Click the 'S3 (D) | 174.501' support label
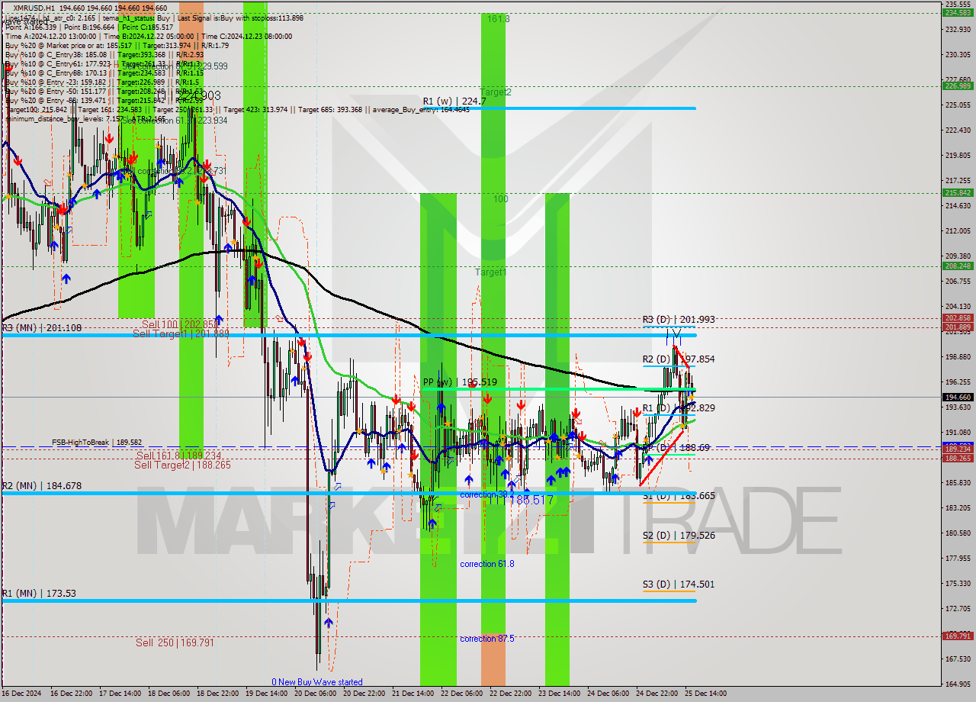 [x=678, y=584]
